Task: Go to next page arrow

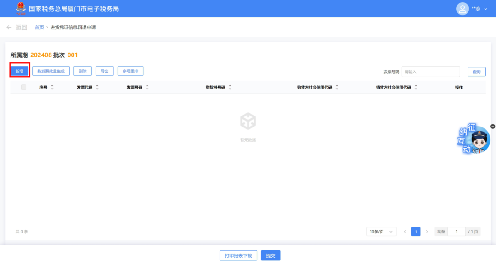Action: point(427,232)
